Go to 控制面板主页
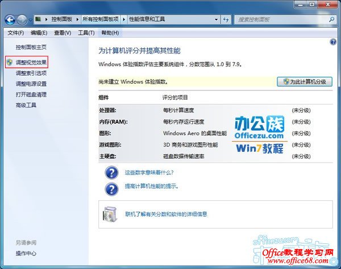 [31, 47]
